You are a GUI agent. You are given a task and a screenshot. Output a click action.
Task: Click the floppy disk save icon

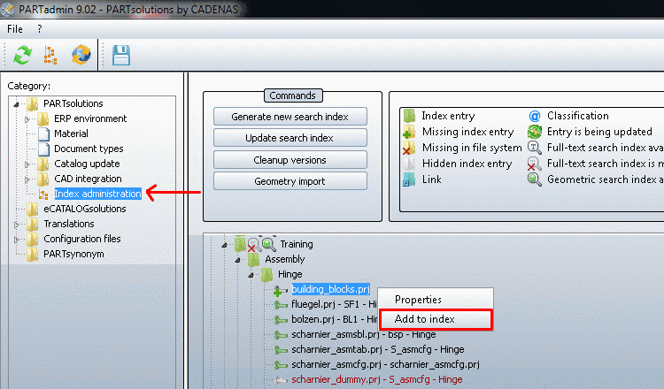121,56
